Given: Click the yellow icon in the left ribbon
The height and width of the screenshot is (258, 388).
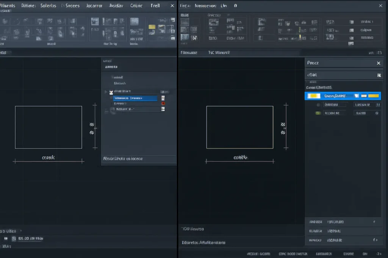Looking at the screenshot, I should (x=152, y=27).
